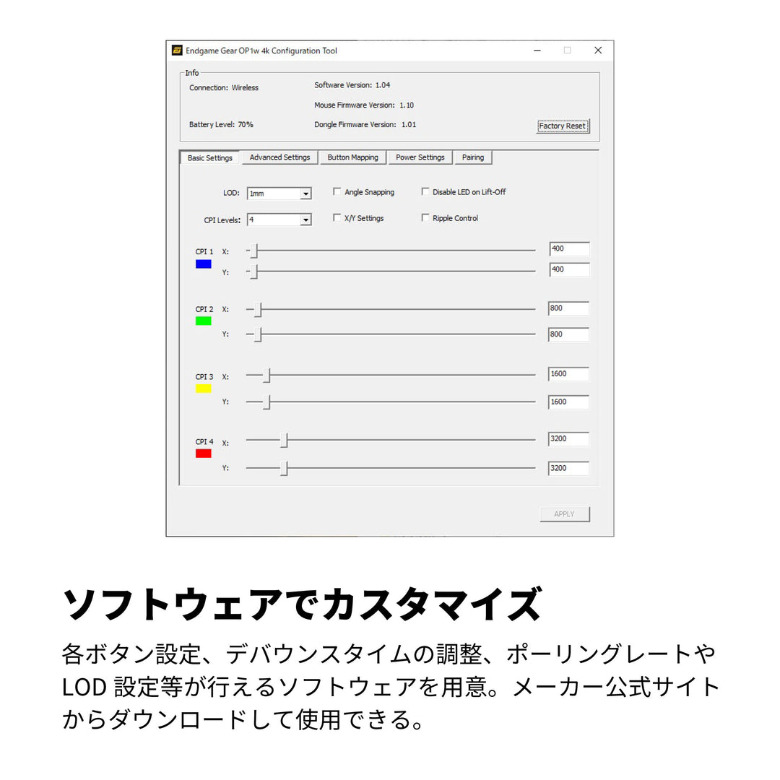Click the APPLY button
Viewport: 780px width, 780px height.
point(564,514)
